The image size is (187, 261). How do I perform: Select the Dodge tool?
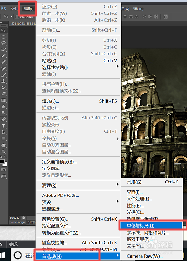[x=3, y=113]
